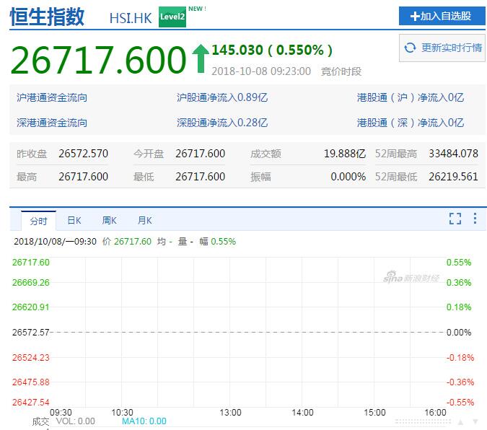Click the 13:00 time axis marker

[230, 412]
